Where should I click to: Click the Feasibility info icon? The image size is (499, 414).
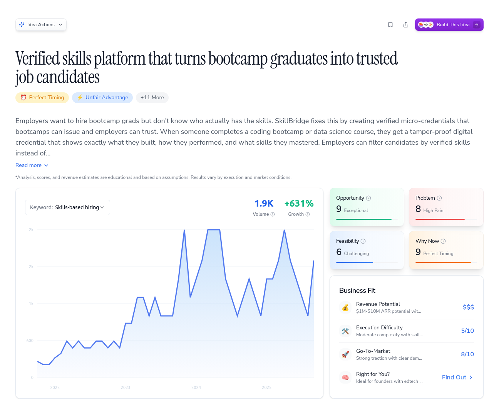coord(363,241)
